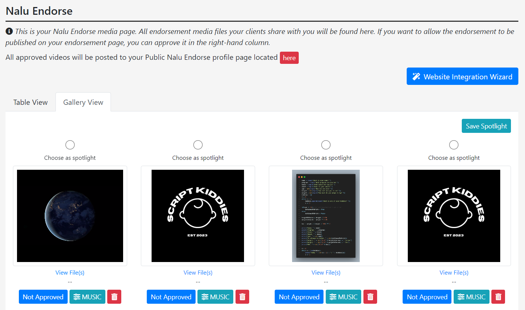Select the Gallery View tab
The width and height of the screenshot is (525, 310).
pos(83,102)
